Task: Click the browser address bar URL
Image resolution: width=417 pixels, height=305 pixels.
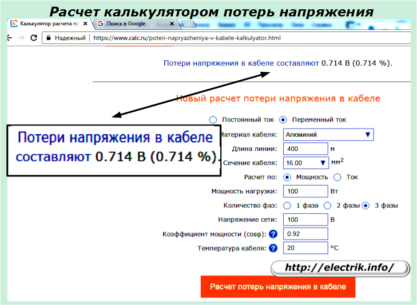Action: click(x=187, y=38)
